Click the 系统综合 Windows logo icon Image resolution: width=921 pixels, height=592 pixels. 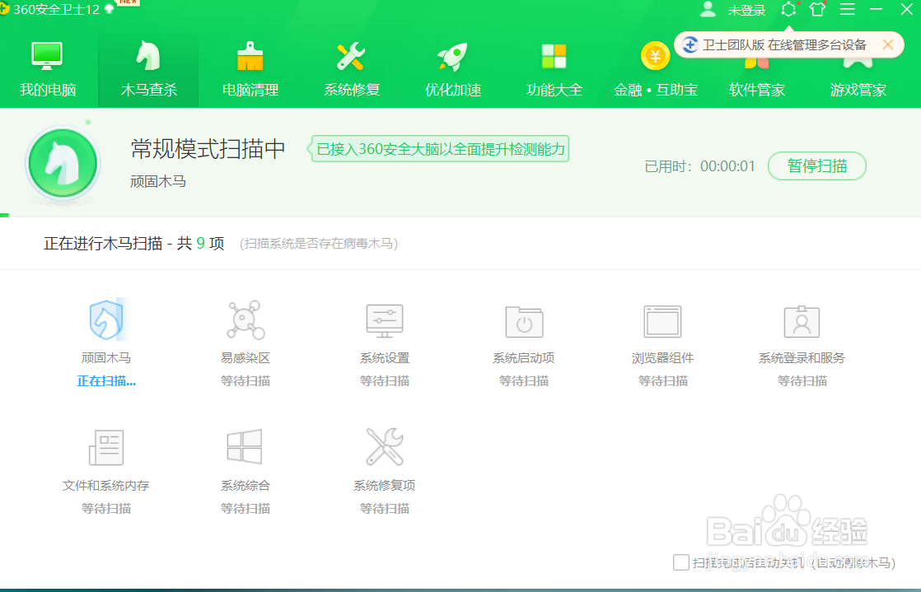coord(245,446)
